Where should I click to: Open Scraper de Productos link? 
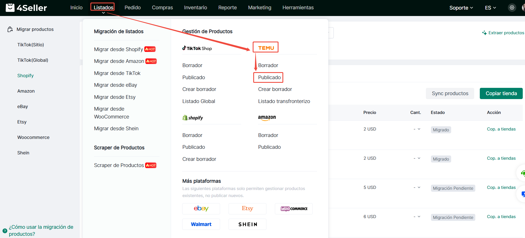(x=119, y=165)
